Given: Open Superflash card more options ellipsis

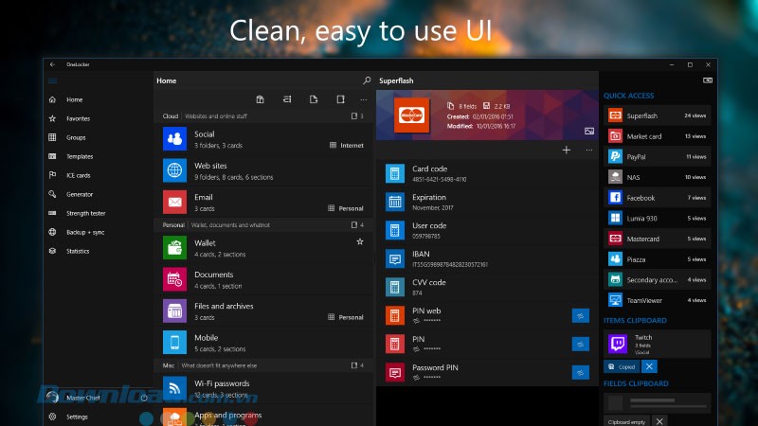Looking at the screenshot, I should point(589,150).
